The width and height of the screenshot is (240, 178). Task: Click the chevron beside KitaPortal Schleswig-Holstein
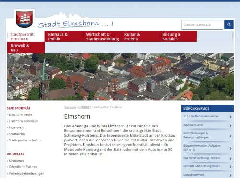click(x=230, y=159)
